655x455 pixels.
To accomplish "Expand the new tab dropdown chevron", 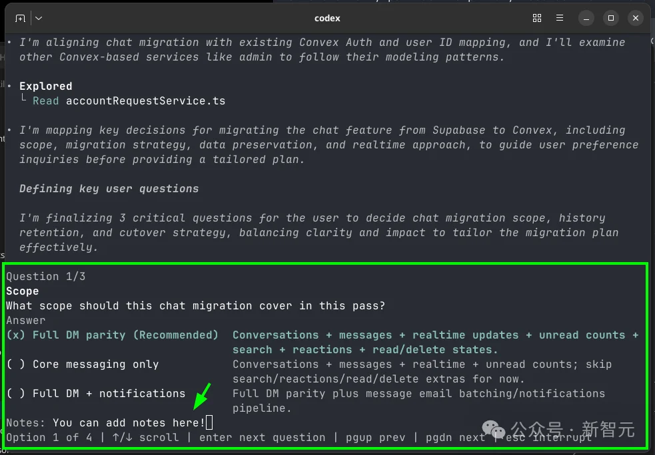I will (x=39, y=18).
